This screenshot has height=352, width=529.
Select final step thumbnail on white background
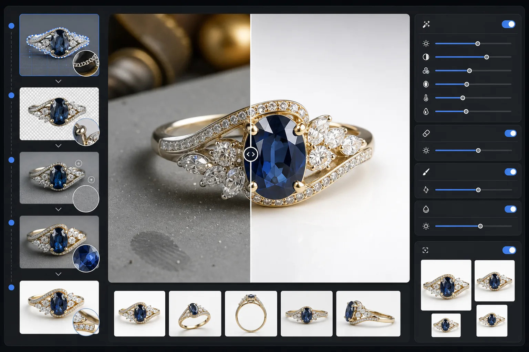[x=59, y=307]
